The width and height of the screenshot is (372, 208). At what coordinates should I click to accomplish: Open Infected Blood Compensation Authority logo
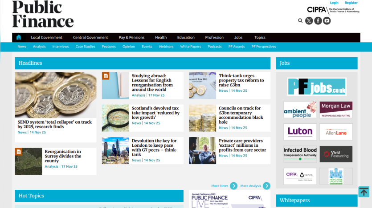(x=300, y=154)
